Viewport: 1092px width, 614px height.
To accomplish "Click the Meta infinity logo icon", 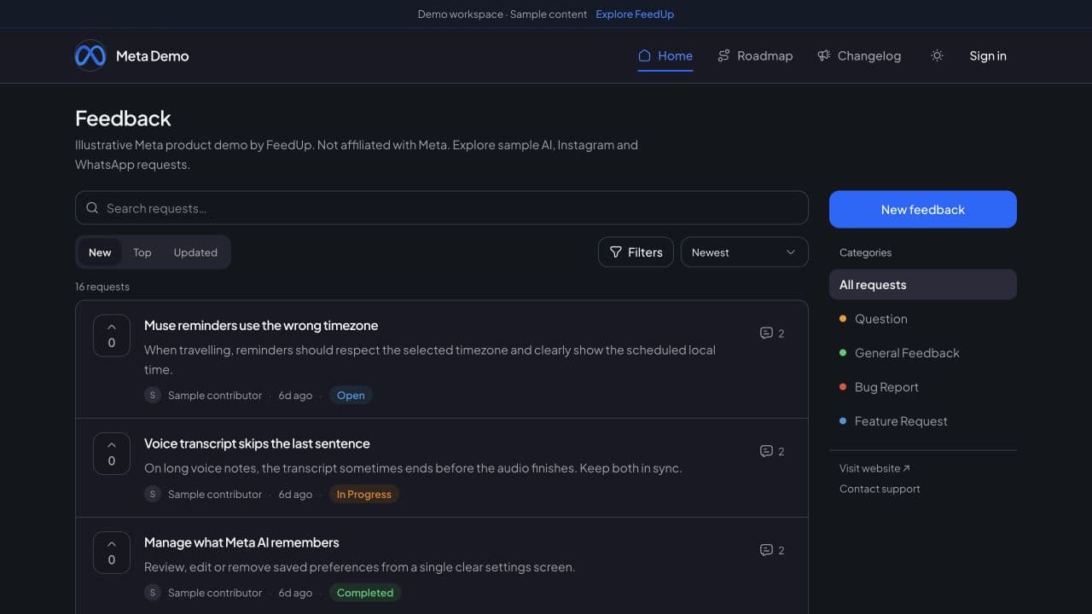I will (90, 55).
